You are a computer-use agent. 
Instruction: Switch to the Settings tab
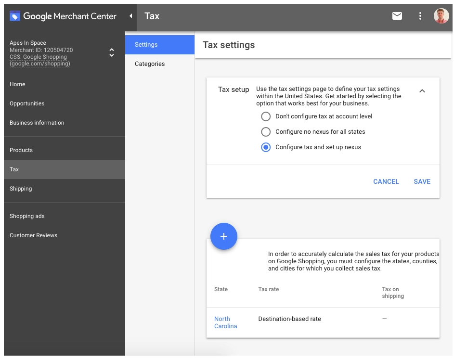(160, 45)
